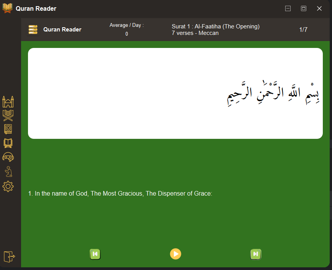Click the Quran Reader logo in title bar
This screenshot has height=270, width=332.
pyautogui.click(x=7, y=8)
